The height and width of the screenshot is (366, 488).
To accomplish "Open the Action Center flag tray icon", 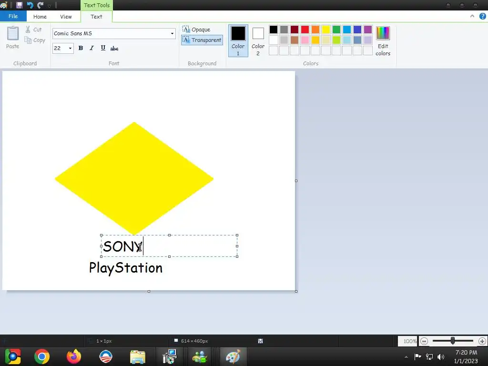I will point(417,356).
